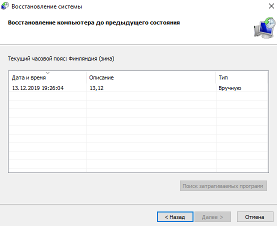Click the Далее button
277x226 pixels.
click(x=212, y=217)
